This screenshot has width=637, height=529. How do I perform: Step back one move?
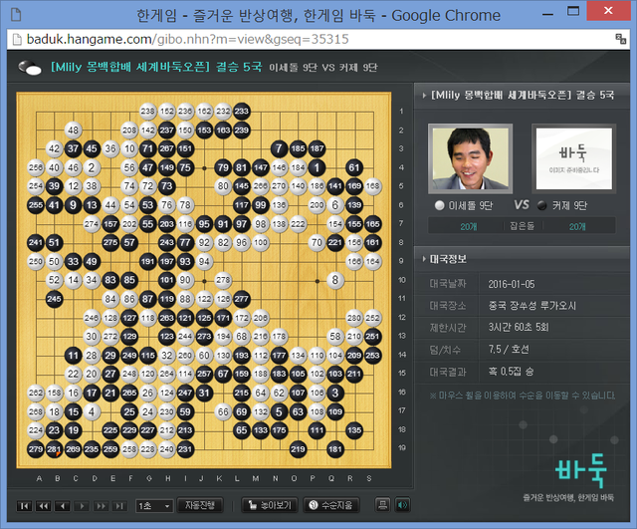click(x=62, y=506)
